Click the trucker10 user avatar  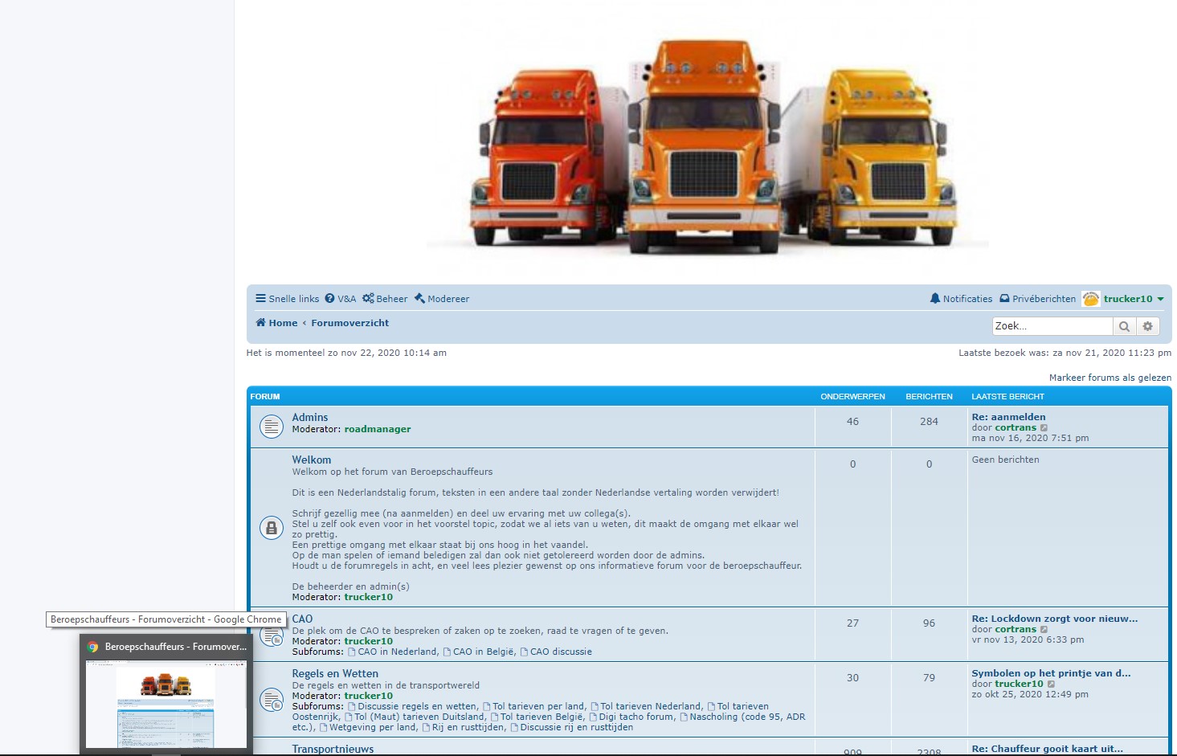1090,299
